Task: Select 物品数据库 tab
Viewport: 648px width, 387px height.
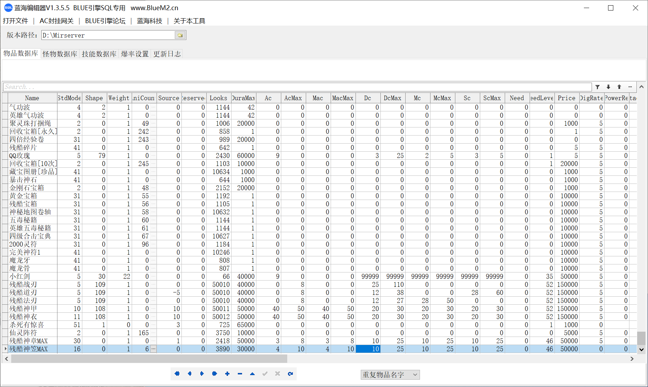Action: tap(21, 53)
